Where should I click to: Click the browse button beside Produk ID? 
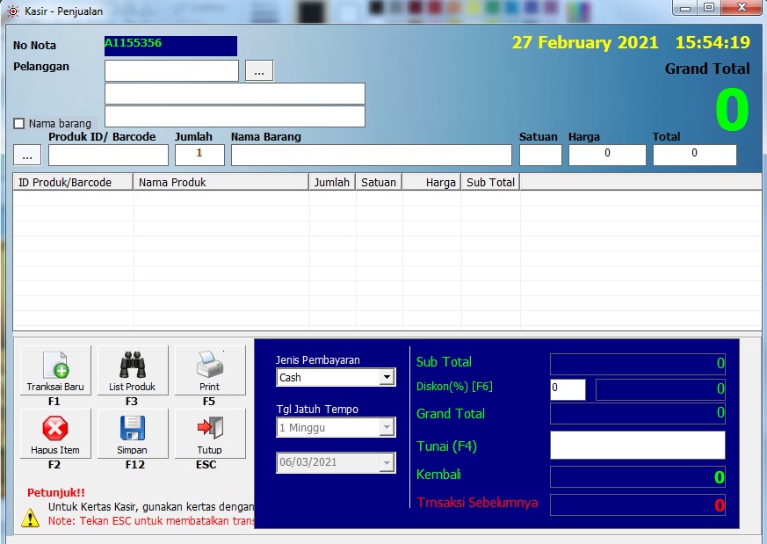(x=26, y=156)
